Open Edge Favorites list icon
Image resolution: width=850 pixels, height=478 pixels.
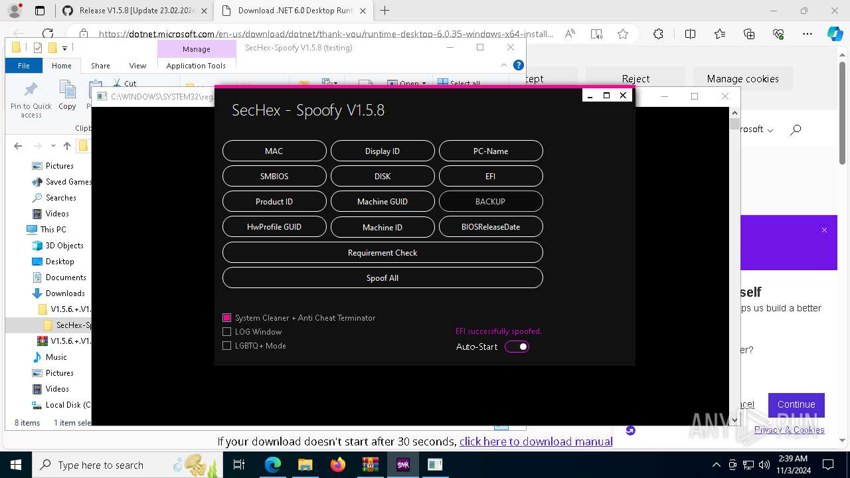tap(720, 34)
